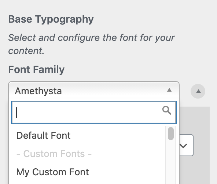Focus the font search input field
The height and width of the screenshot is (184, 217).
(94, 112)
